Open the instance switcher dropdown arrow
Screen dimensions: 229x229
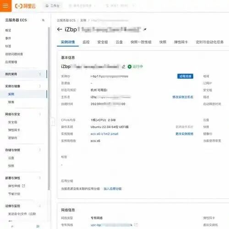pyautogui.click(x=145, y=29)
